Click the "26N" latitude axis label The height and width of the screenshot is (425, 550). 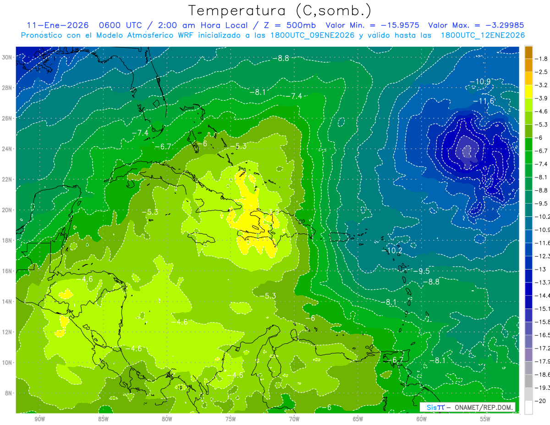7,118
